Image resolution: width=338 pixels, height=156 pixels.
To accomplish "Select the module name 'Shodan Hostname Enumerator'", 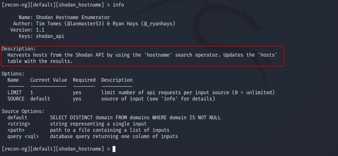I will pyautogui.click(x=73, y=17).
